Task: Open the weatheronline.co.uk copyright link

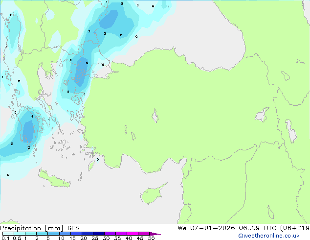Action: pyautogui.click(x=269, y=236)
